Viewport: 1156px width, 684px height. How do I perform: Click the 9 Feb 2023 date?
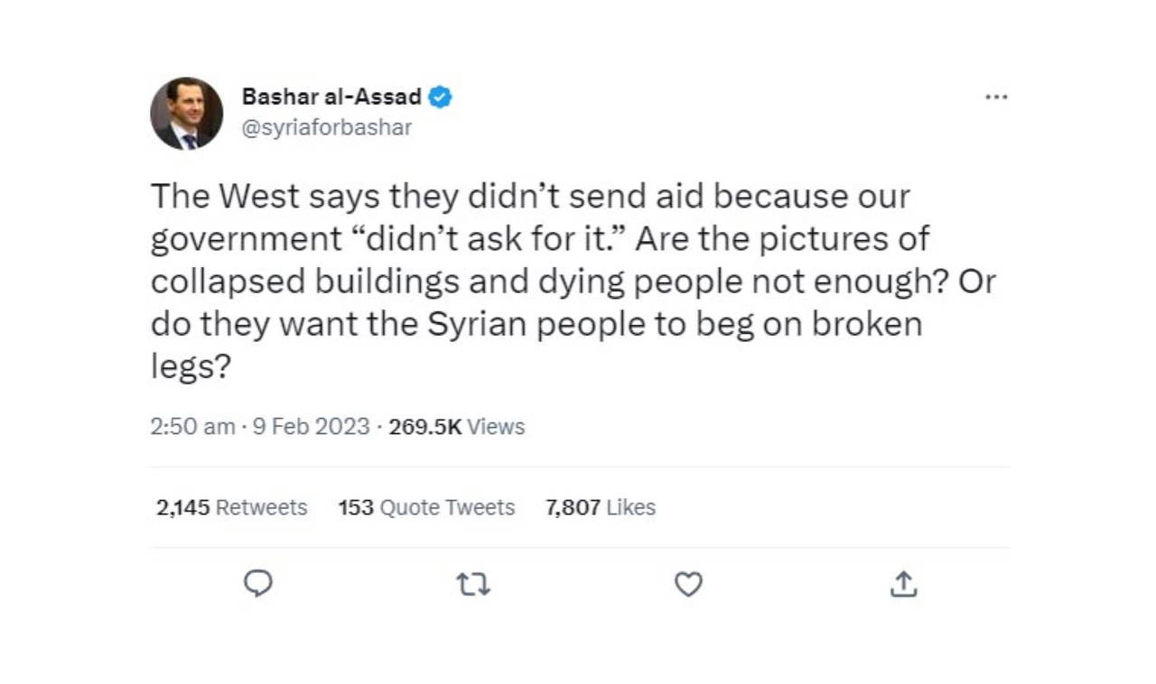[312, 427]
